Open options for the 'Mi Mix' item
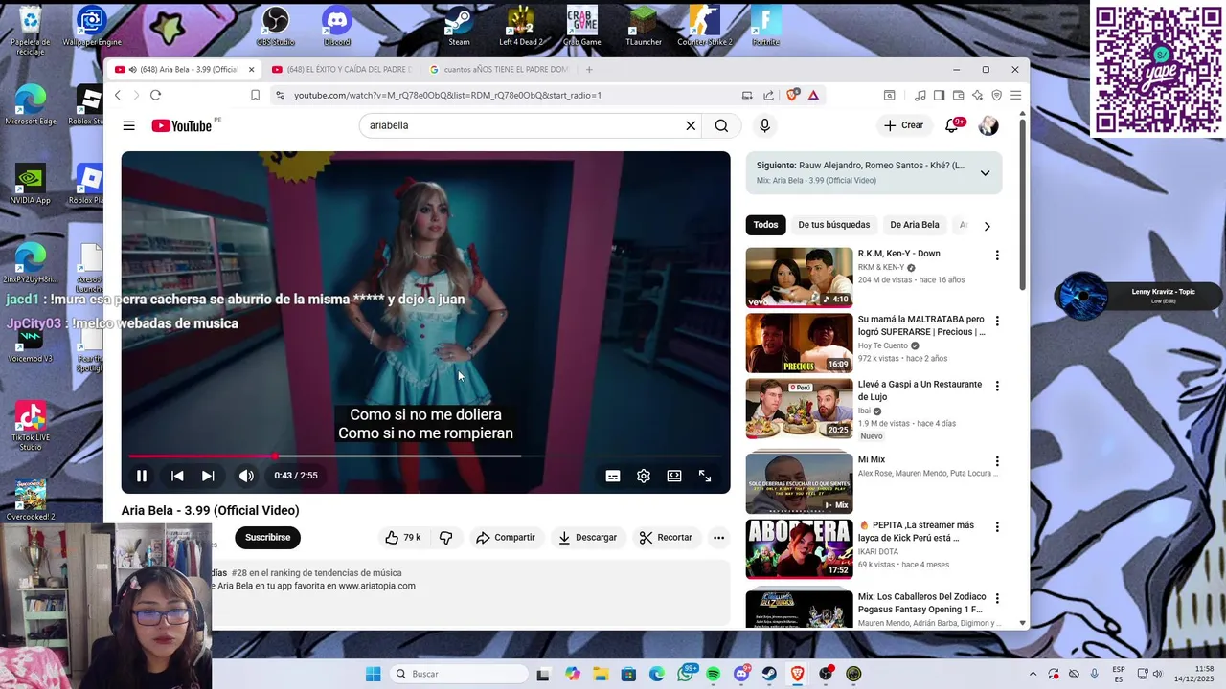Screen dimensions: 1226x689 (997, 461)
